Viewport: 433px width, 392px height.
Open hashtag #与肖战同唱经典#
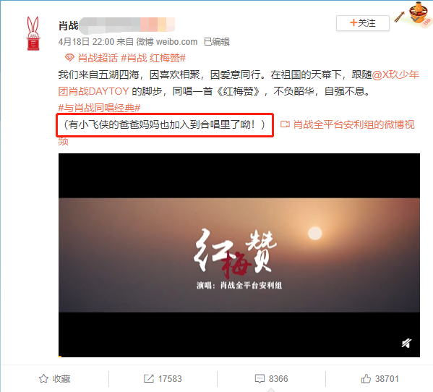click(x=100, y=108)
